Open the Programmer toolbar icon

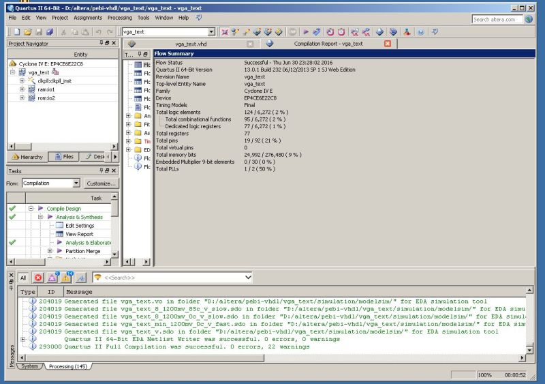393,32
